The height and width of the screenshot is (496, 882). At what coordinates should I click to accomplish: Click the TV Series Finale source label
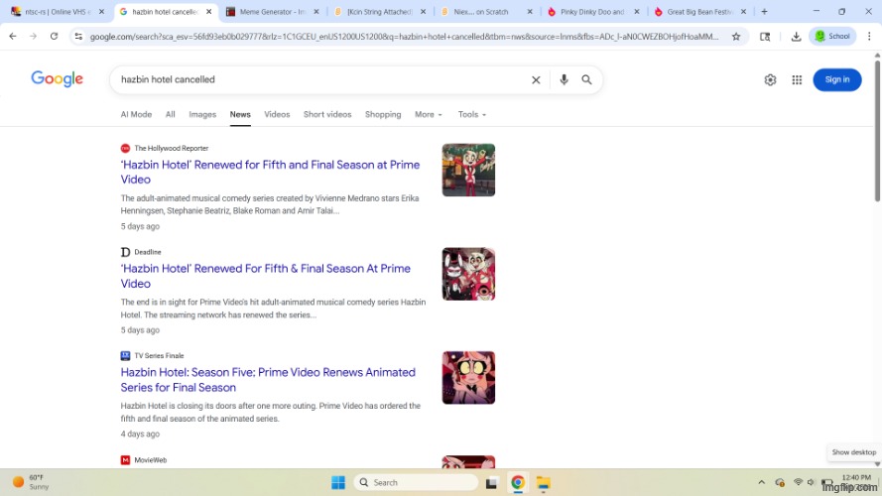click(x=159, y=355)
